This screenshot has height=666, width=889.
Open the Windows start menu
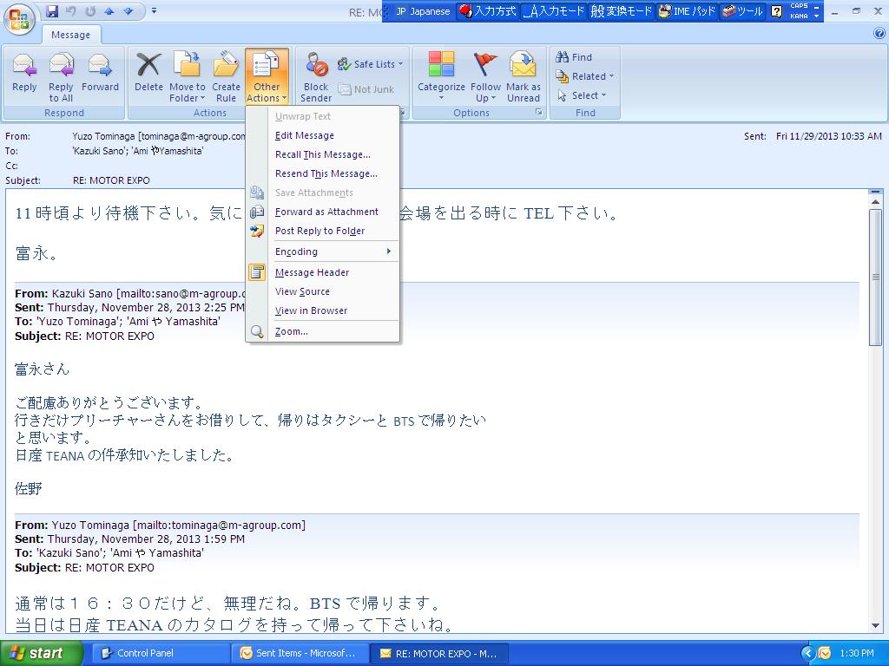click(42, 653)
